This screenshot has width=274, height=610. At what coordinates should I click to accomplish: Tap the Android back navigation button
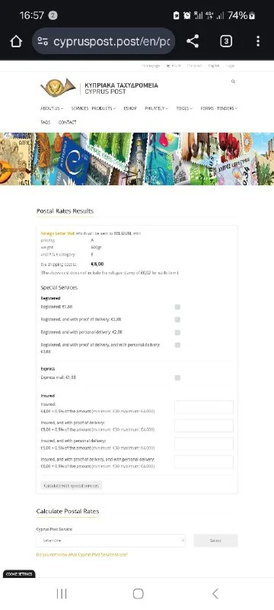point(215,594)
